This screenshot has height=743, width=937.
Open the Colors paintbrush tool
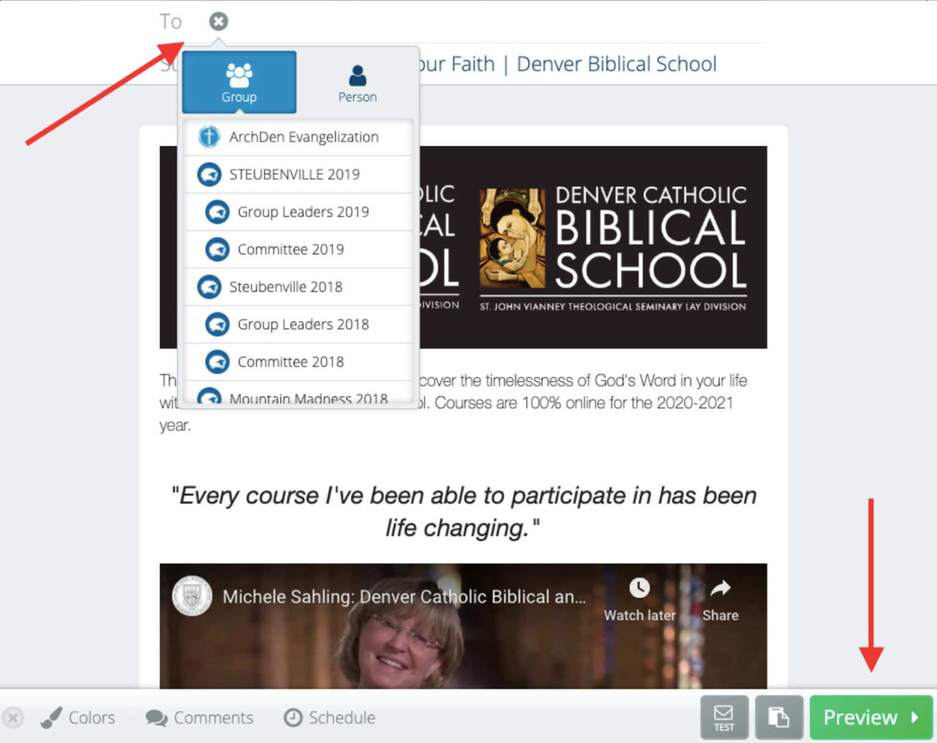(x=78, y=717)
